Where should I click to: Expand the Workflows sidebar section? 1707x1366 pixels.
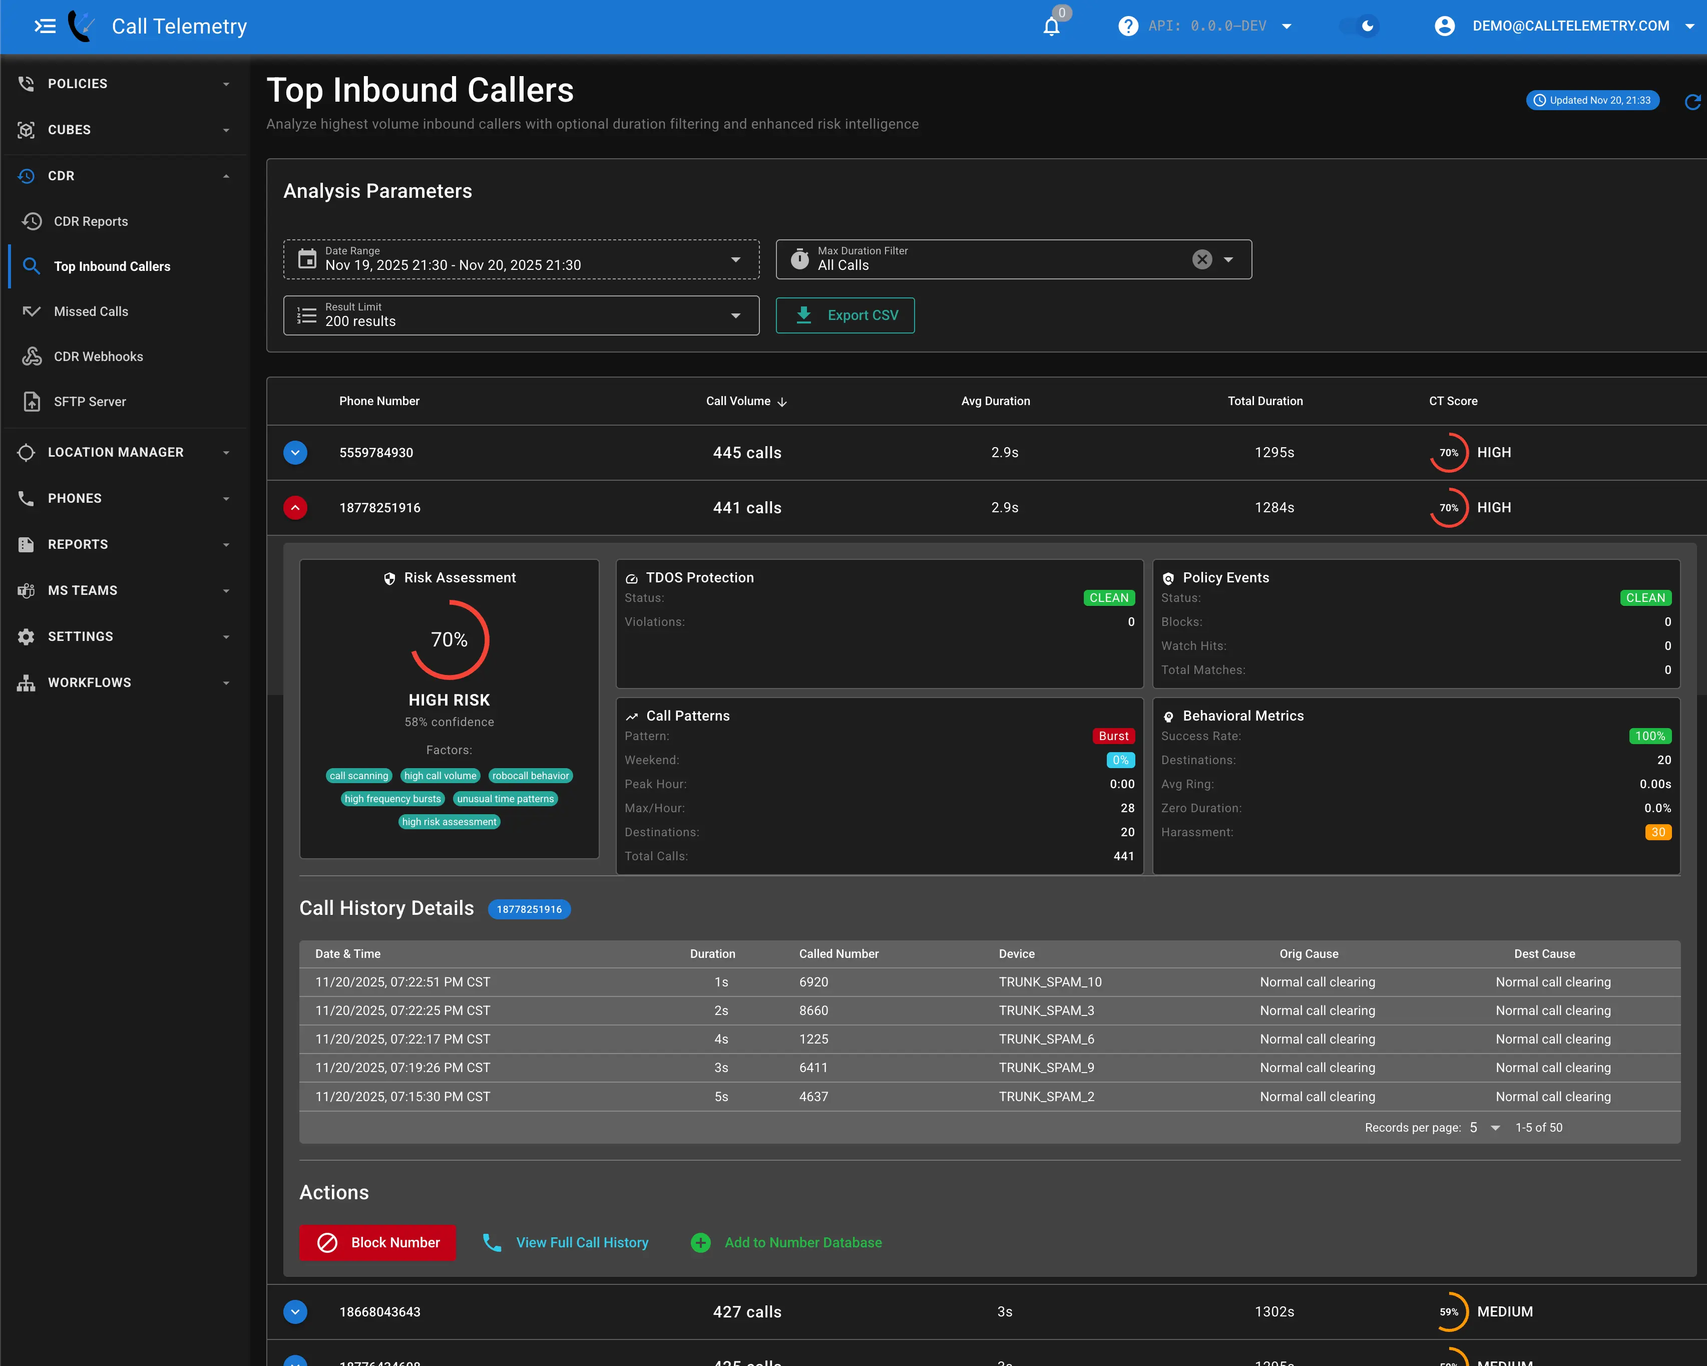coord(124,682)
